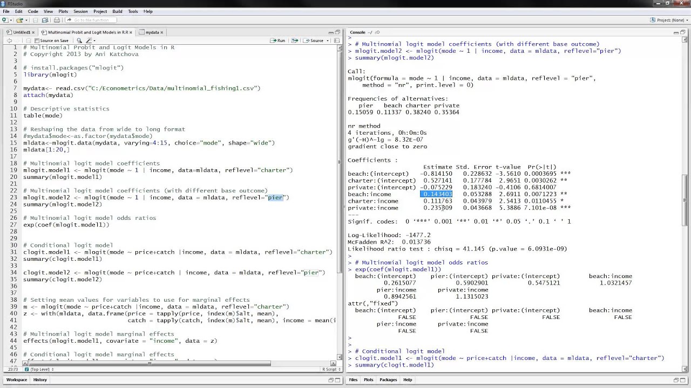Click the console view directory arrow icon

click(377, 32)
